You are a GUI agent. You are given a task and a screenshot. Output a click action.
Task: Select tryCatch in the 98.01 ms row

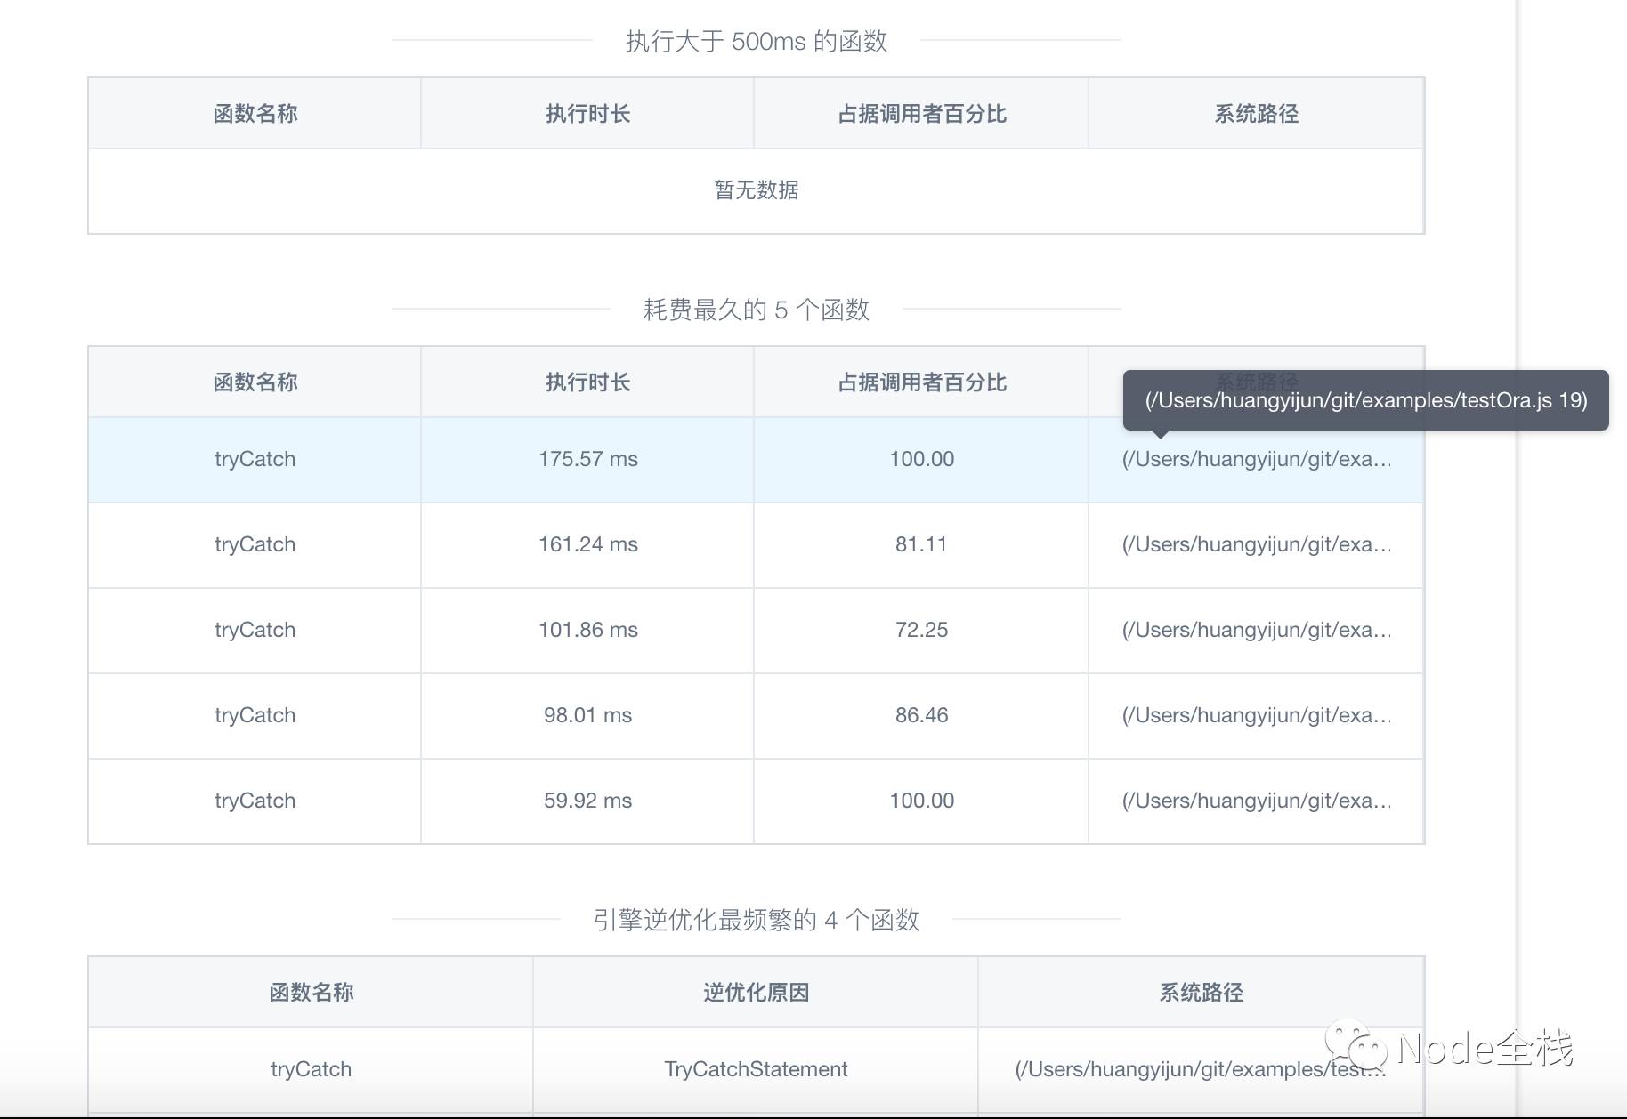[255, 715]
